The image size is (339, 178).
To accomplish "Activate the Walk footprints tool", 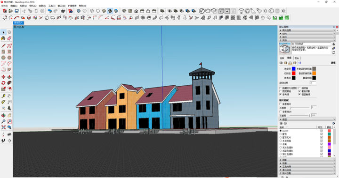I will click(3, 141).
